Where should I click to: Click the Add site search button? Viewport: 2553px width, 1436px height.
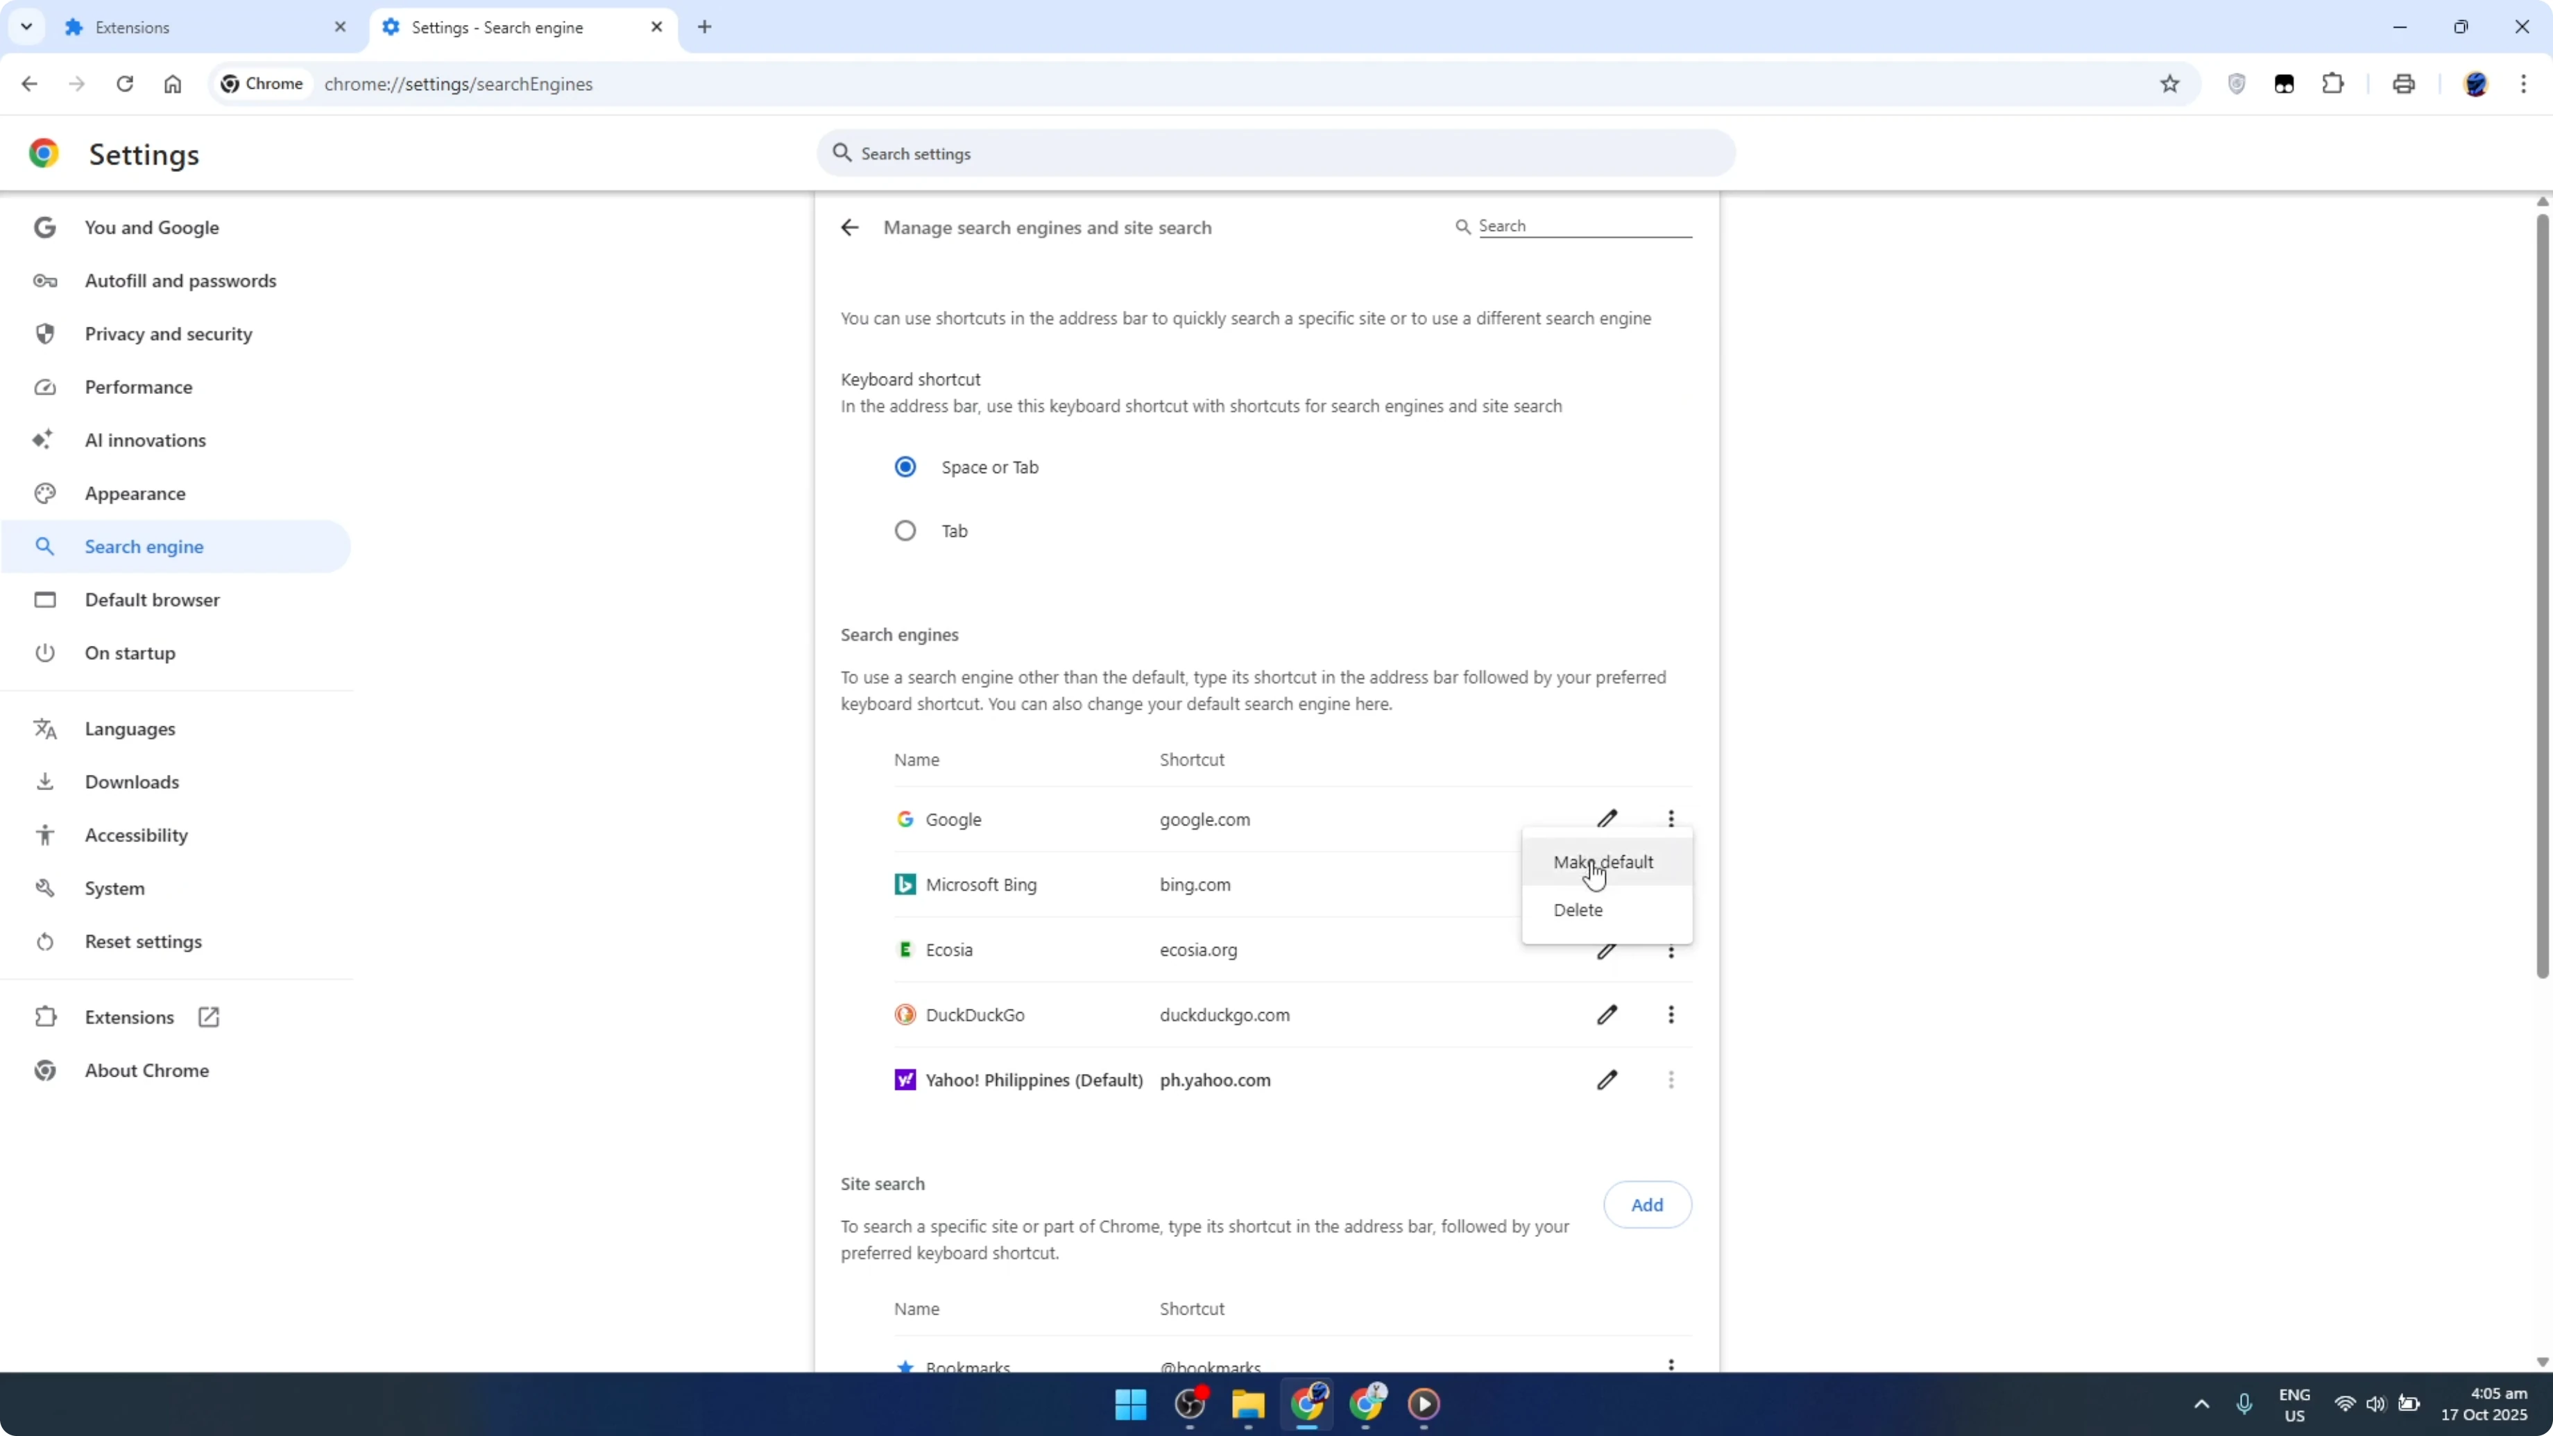[1647, 1205]
